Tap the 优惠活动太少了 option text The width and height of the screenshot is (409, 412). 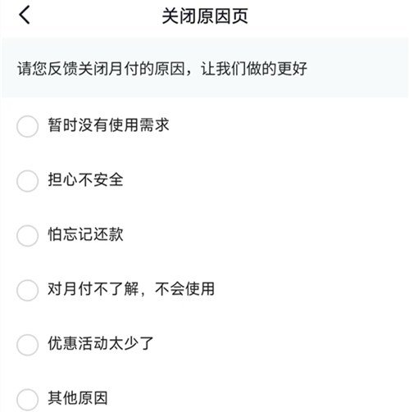101,343
